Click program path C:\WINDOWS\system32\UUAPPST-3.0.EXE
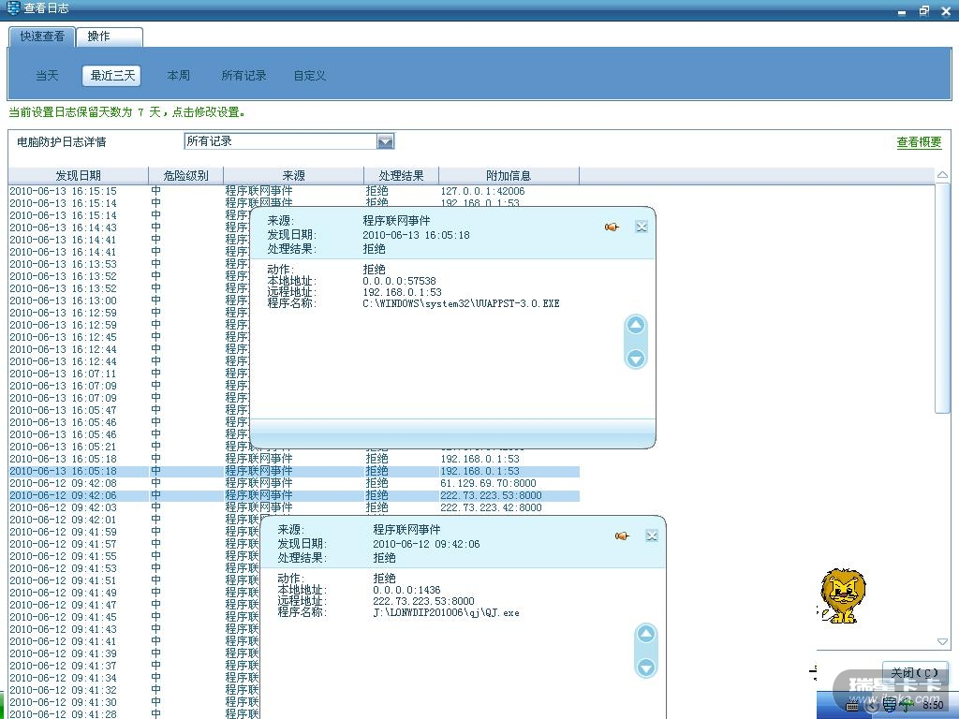Image resolution: width=959 pixels, height=719 pixels. pyautogui.click(x=461, y=303)
